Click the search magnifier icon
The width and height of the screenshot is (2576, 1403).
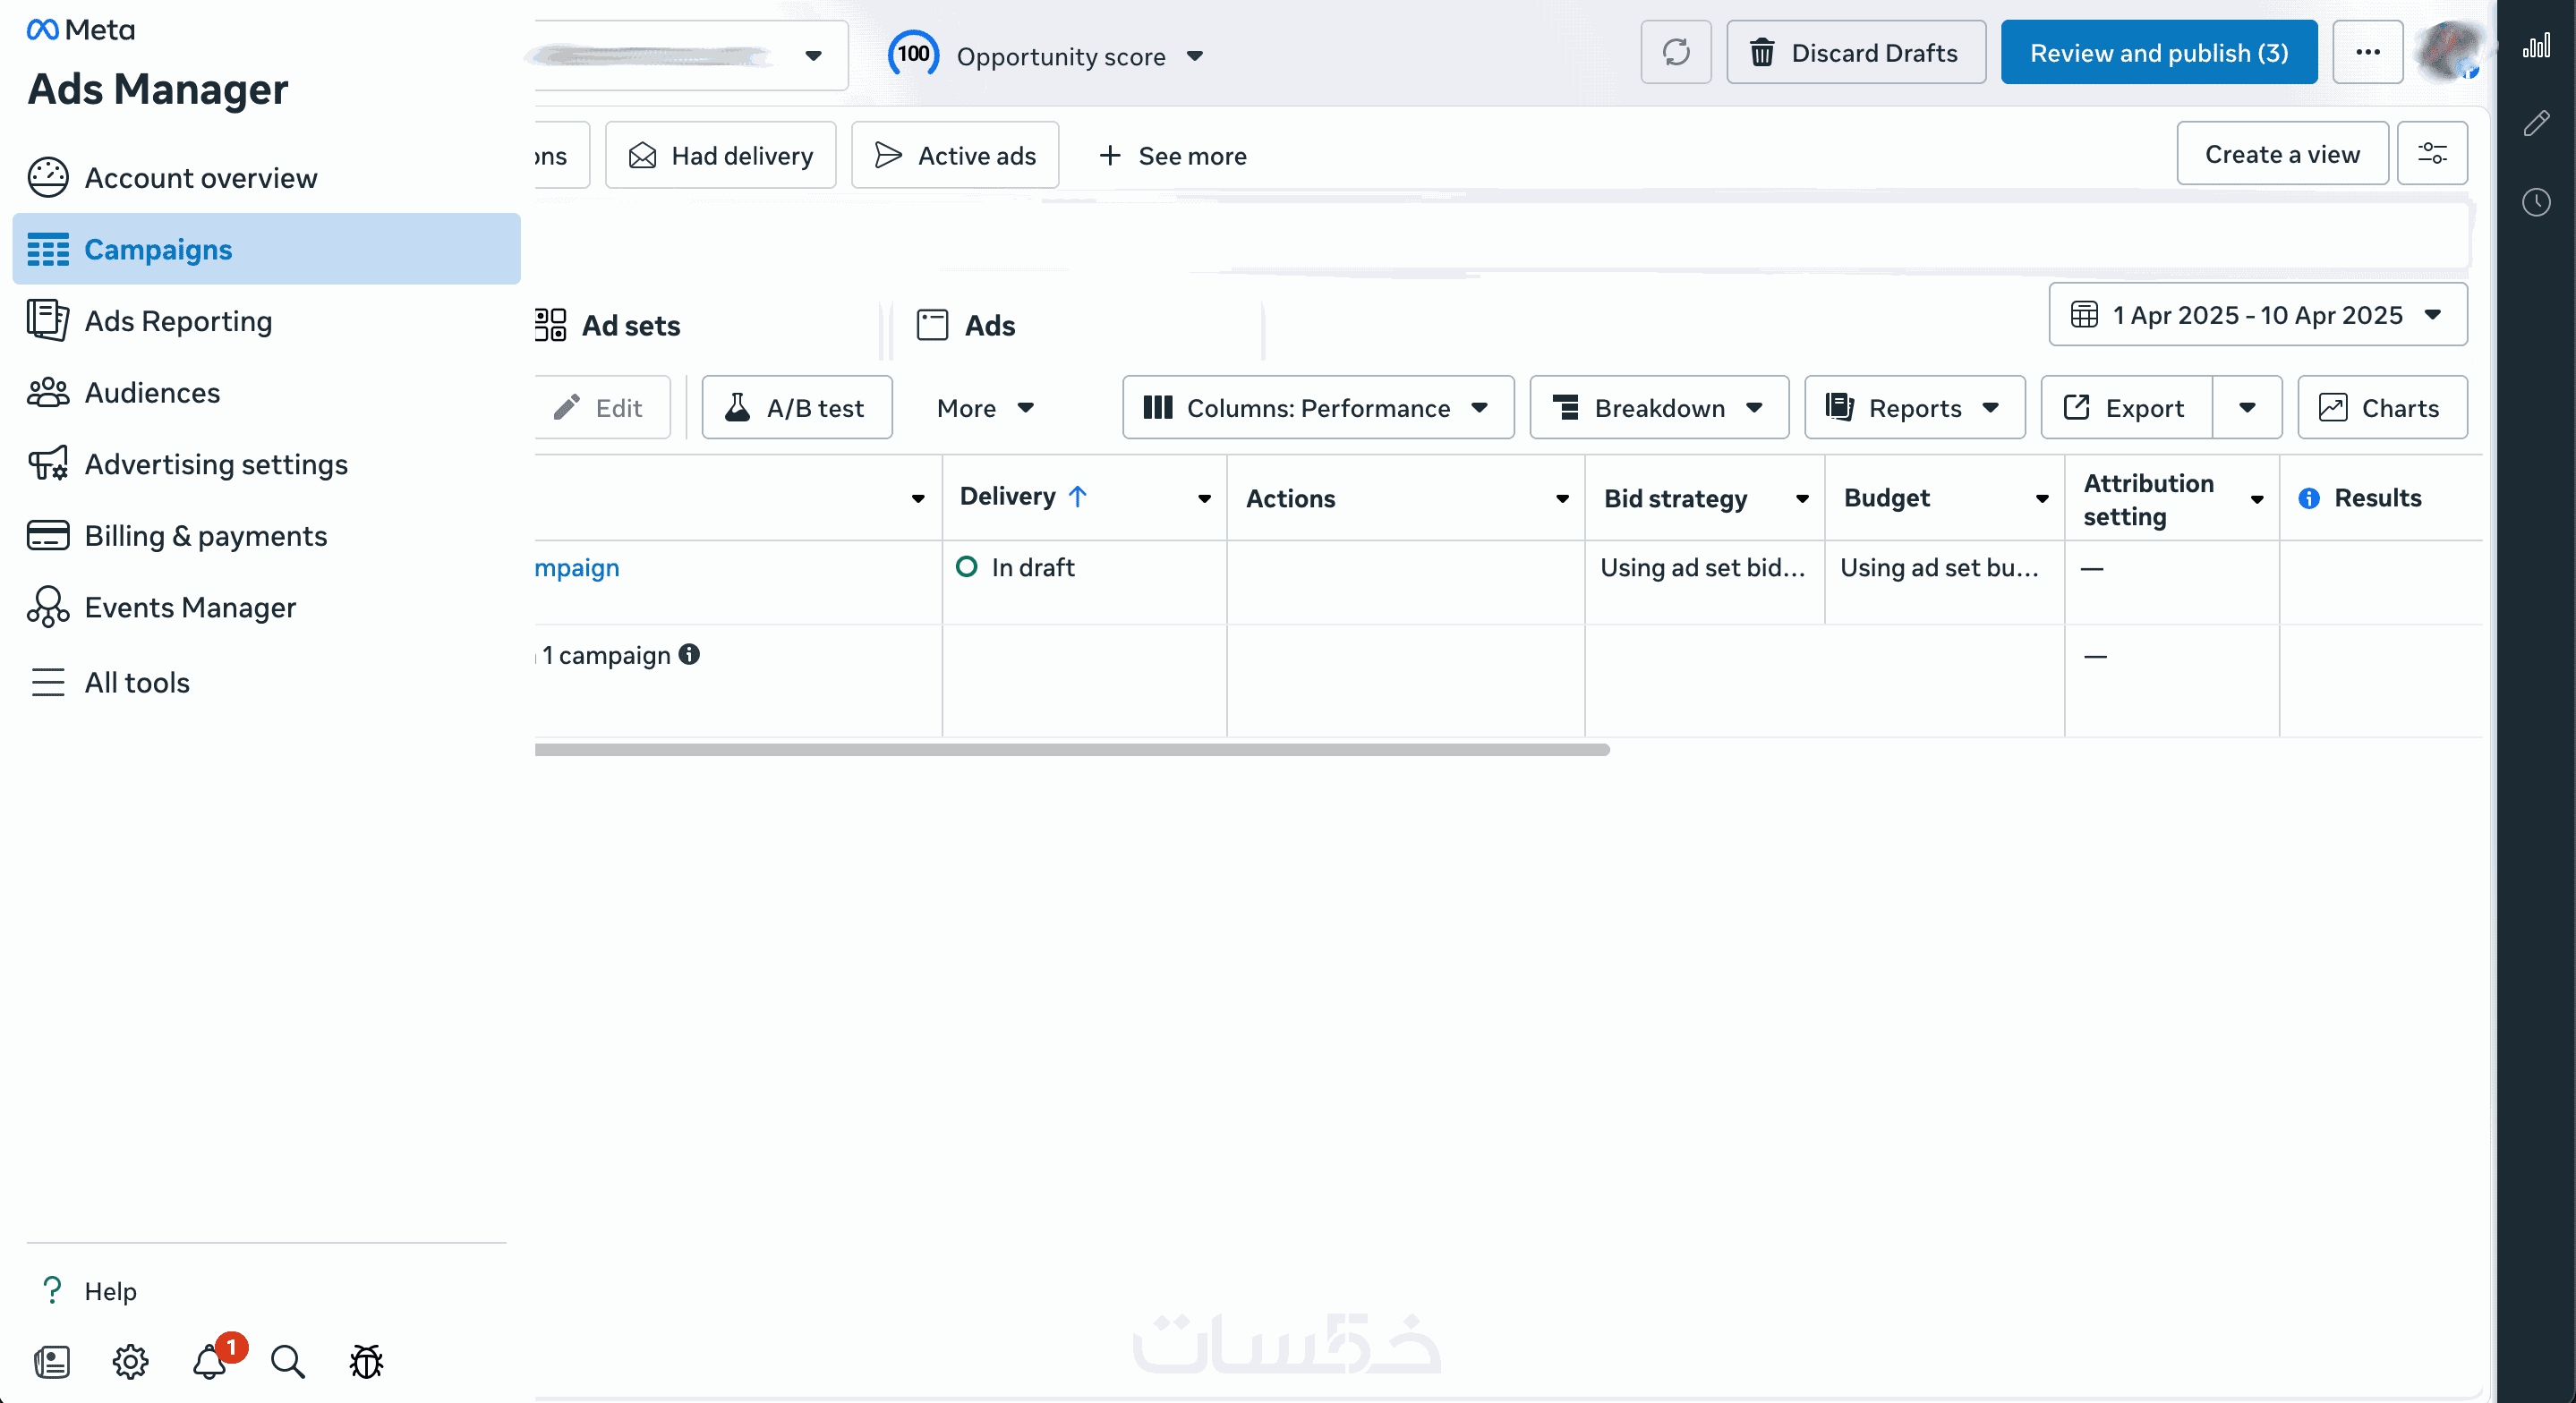288,1362
